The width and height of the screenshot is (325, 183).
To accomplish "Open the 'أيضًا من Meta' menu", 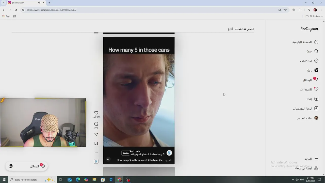I will [306, 168].
